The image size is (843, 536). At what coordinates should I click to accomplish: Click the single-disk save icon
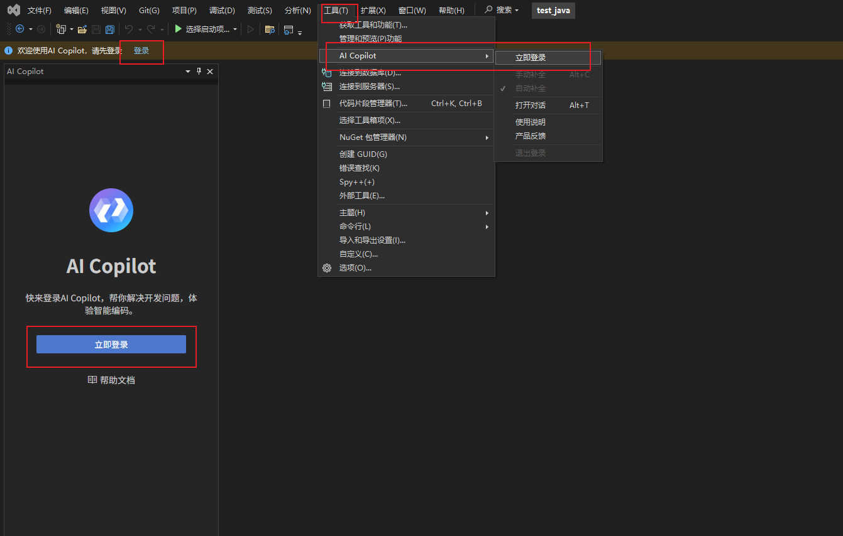[96, 29]
